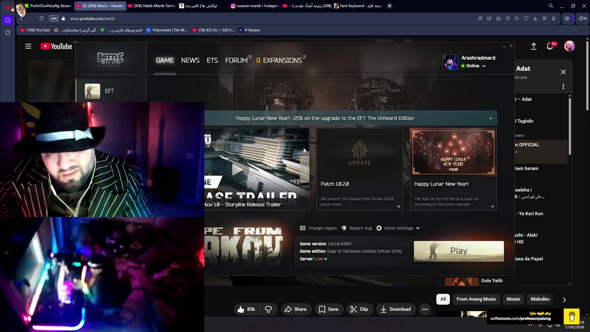Open the NEWS tab in the launcher

pos(190,60)
